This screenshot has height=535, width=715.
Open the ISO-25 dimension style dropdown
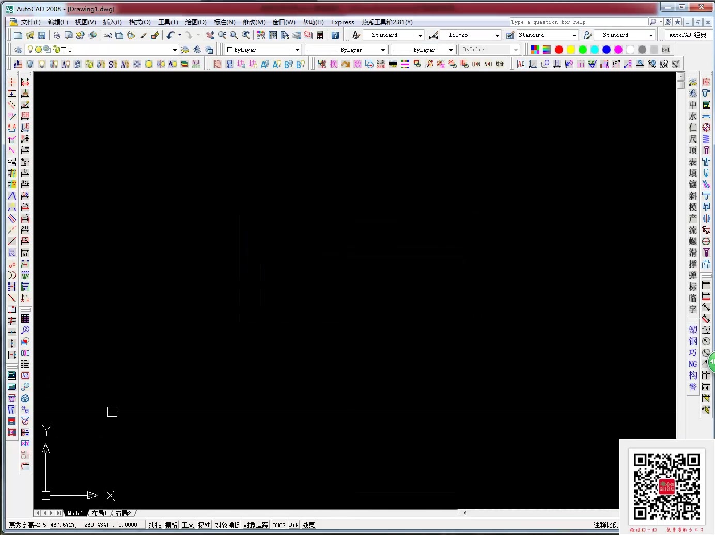pos(497,35)
